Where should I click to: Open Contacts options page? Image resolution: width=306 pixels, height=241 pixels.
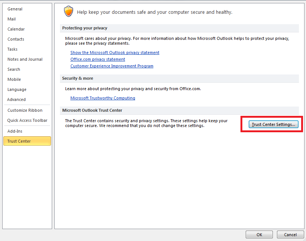tap(16, 39)
